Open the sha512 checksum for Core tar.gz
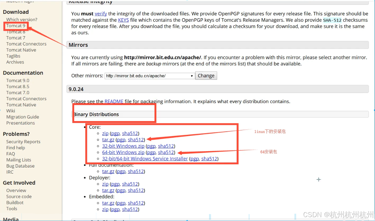Viewport: 375px width, 221px height. click(136, 140)
